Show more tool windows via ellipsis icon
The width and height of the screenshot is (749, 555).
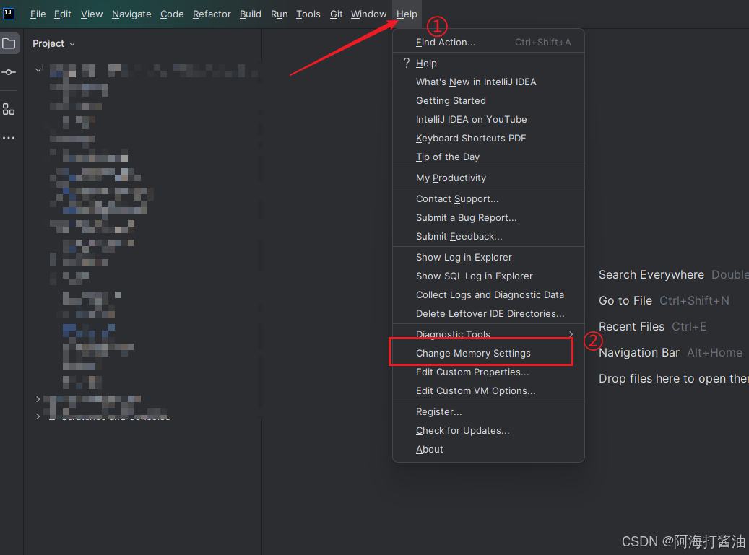(x=9, y=138)
